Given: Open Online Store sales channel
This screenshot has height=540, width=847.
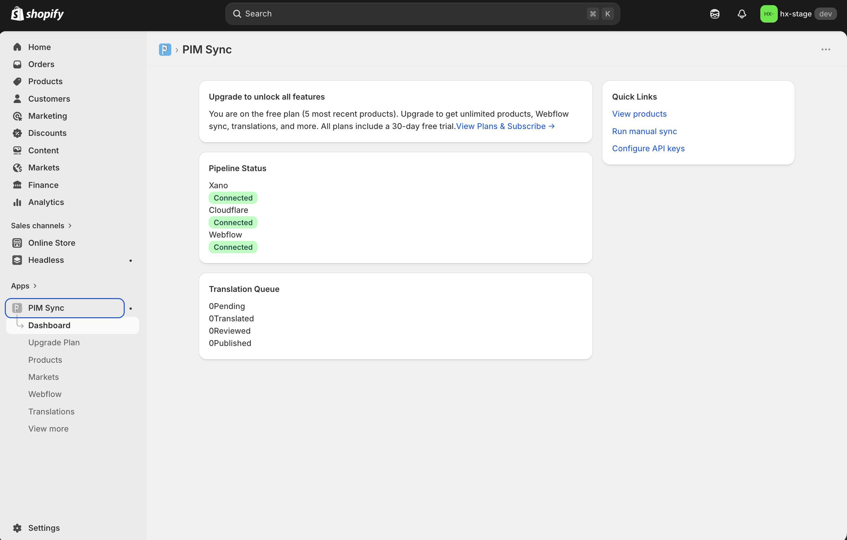Looking at the screenshot, I should point(72,243).
